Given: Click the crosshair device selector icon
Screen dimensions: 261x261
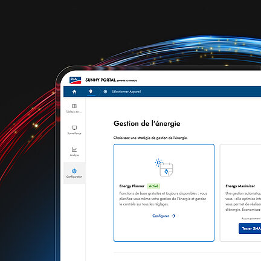Looking at the screenshot, I should tap(105, 92).
